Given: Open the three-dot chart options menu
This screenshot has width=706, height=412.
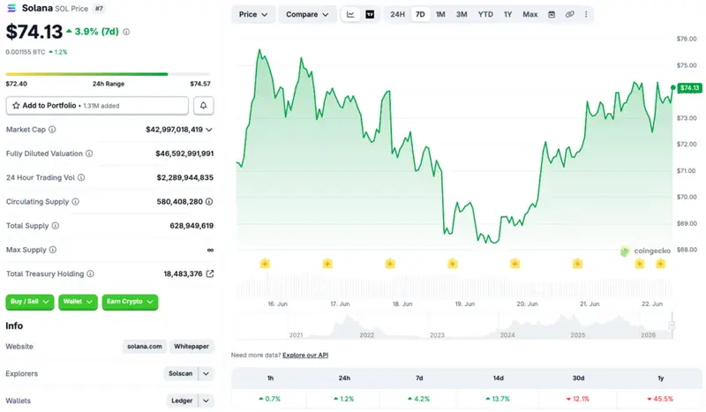Looking at the screenshot, I should [x=586, y=14].
